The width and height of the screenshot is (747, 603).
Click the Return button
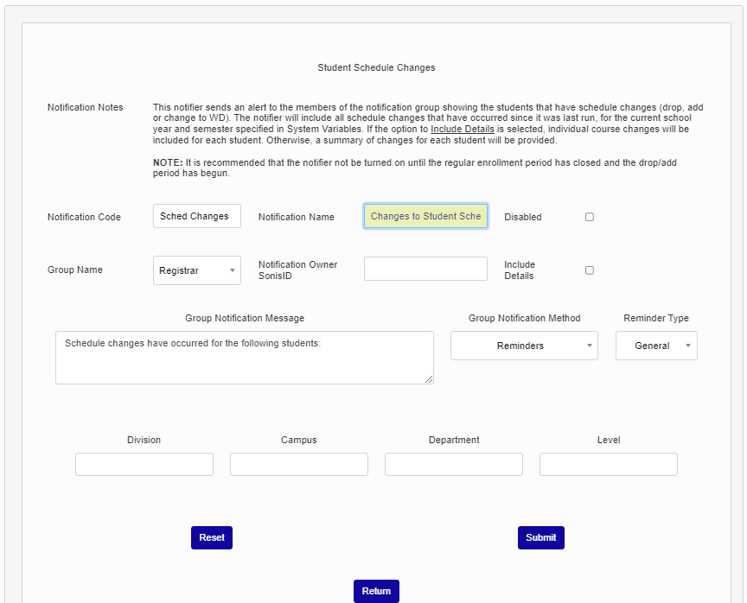point(376,591)
